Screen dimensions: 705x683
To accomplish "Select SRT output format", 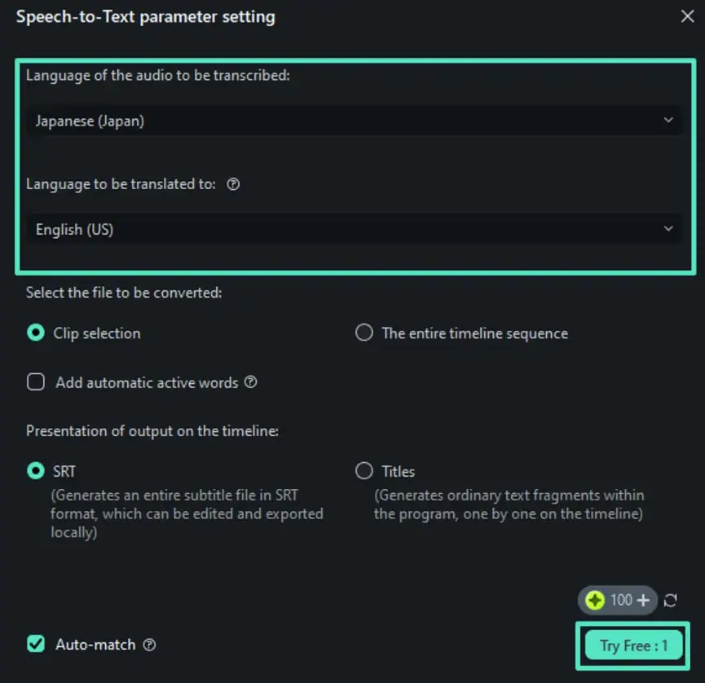I will [36, 471].
